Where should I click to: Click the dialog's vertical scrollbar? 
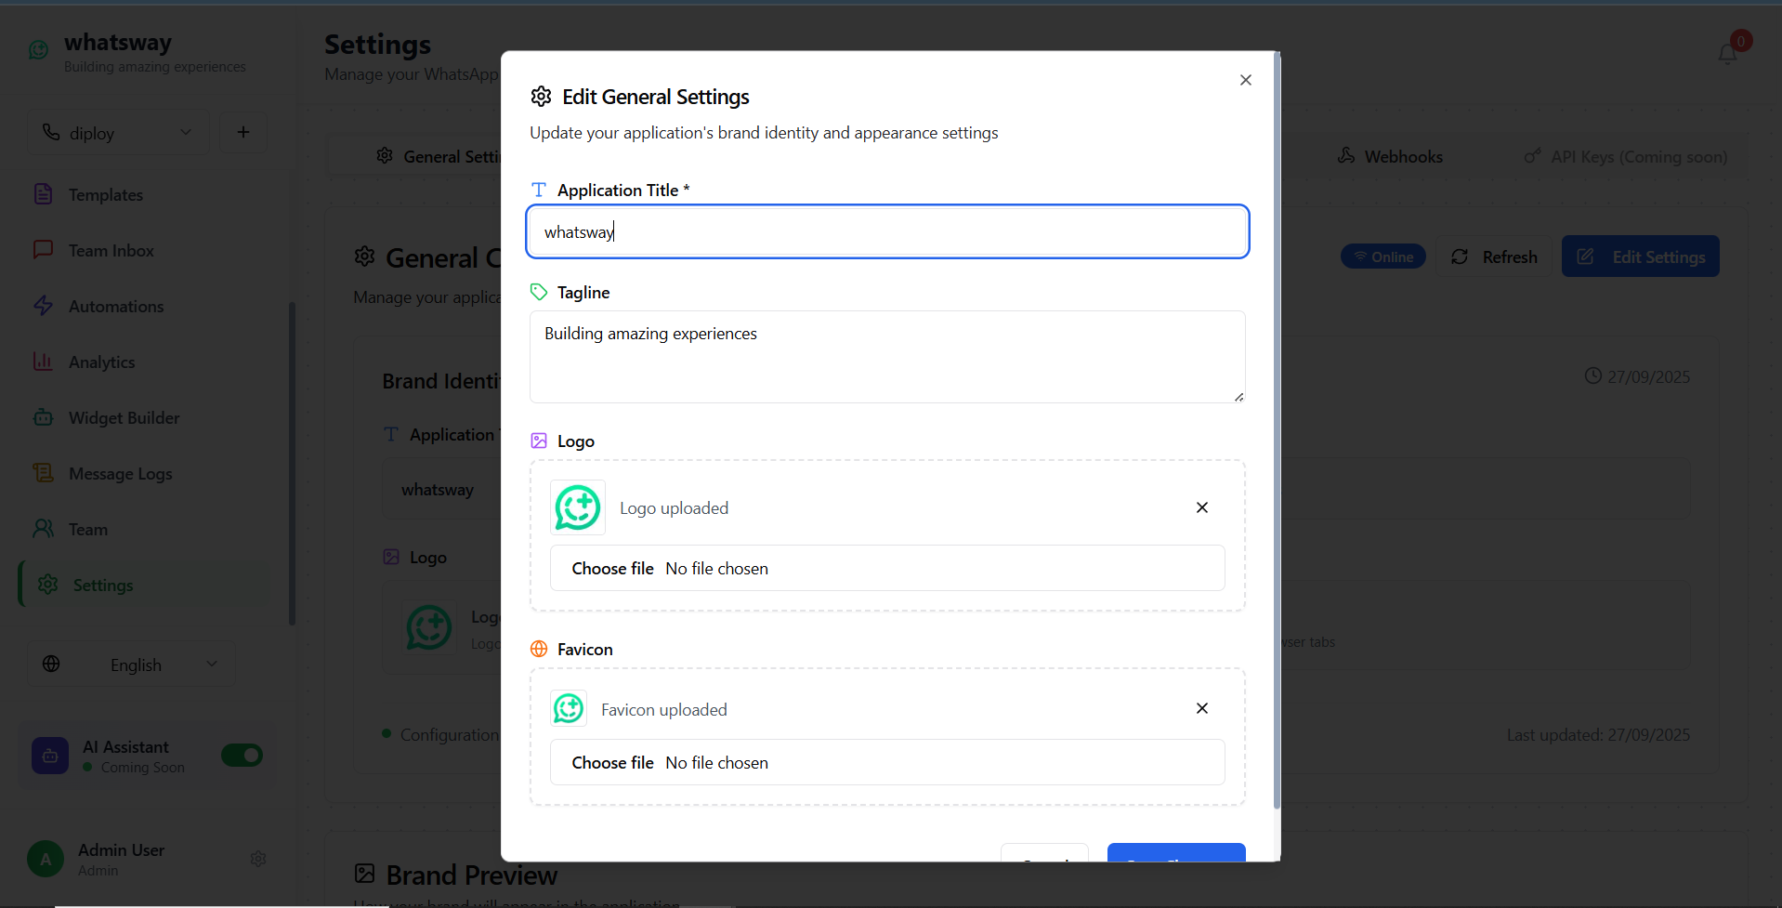pos(1277,428)
